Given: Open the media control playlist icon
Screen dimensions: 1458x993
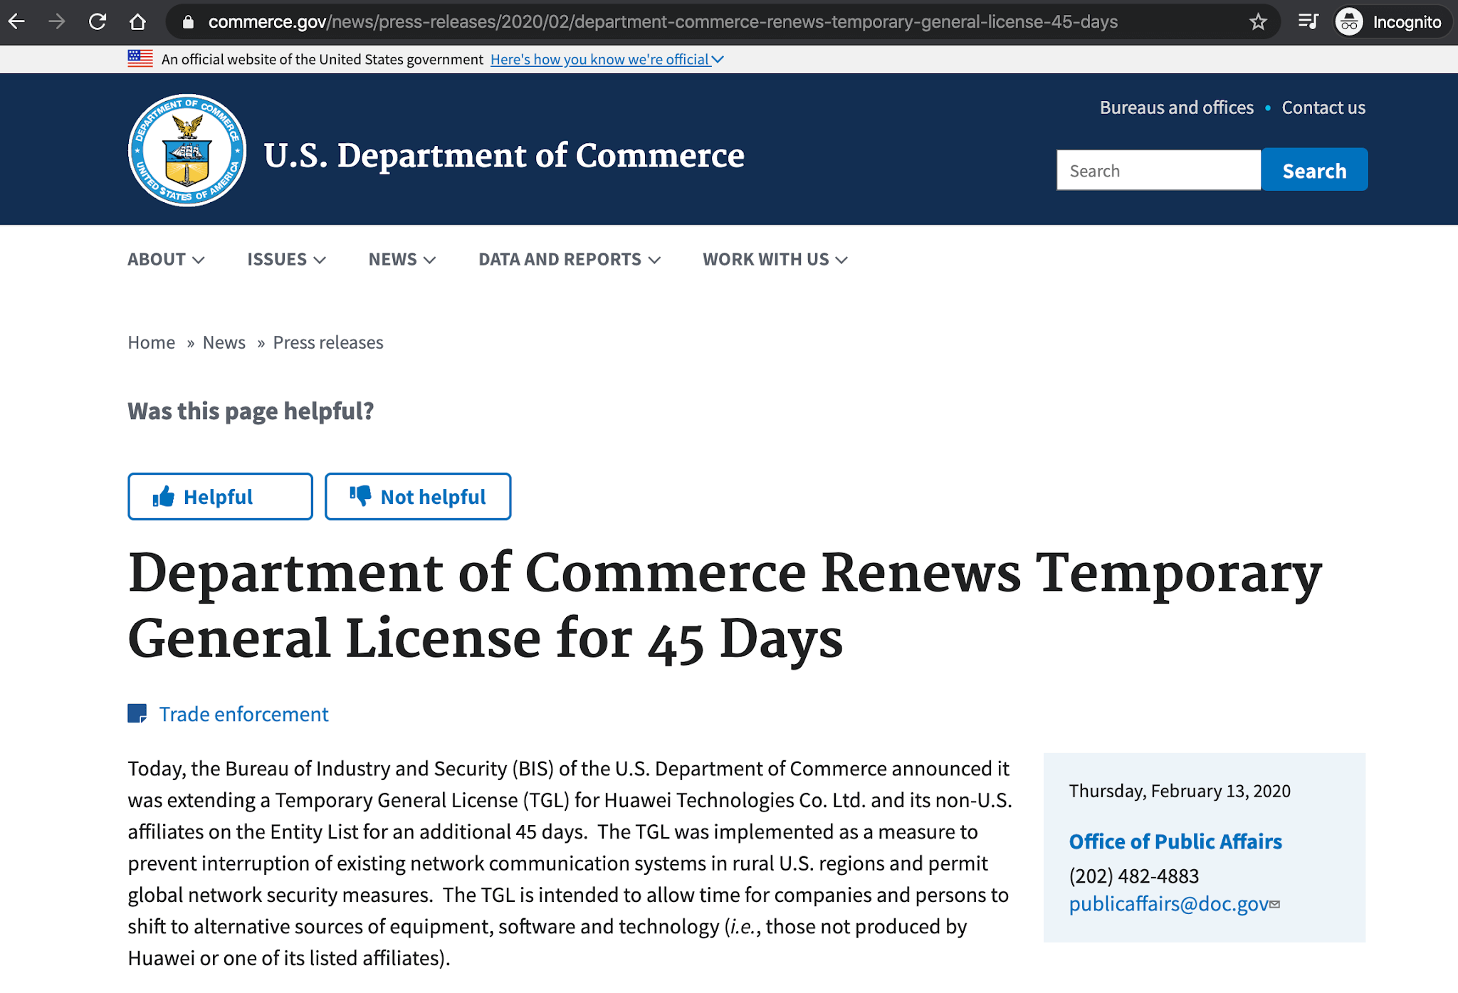Looking at the screenshot, I should point(1308,22).
